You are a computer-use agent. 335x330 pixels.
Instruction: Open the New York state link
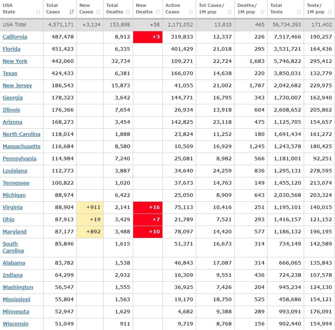pos(15,61)
